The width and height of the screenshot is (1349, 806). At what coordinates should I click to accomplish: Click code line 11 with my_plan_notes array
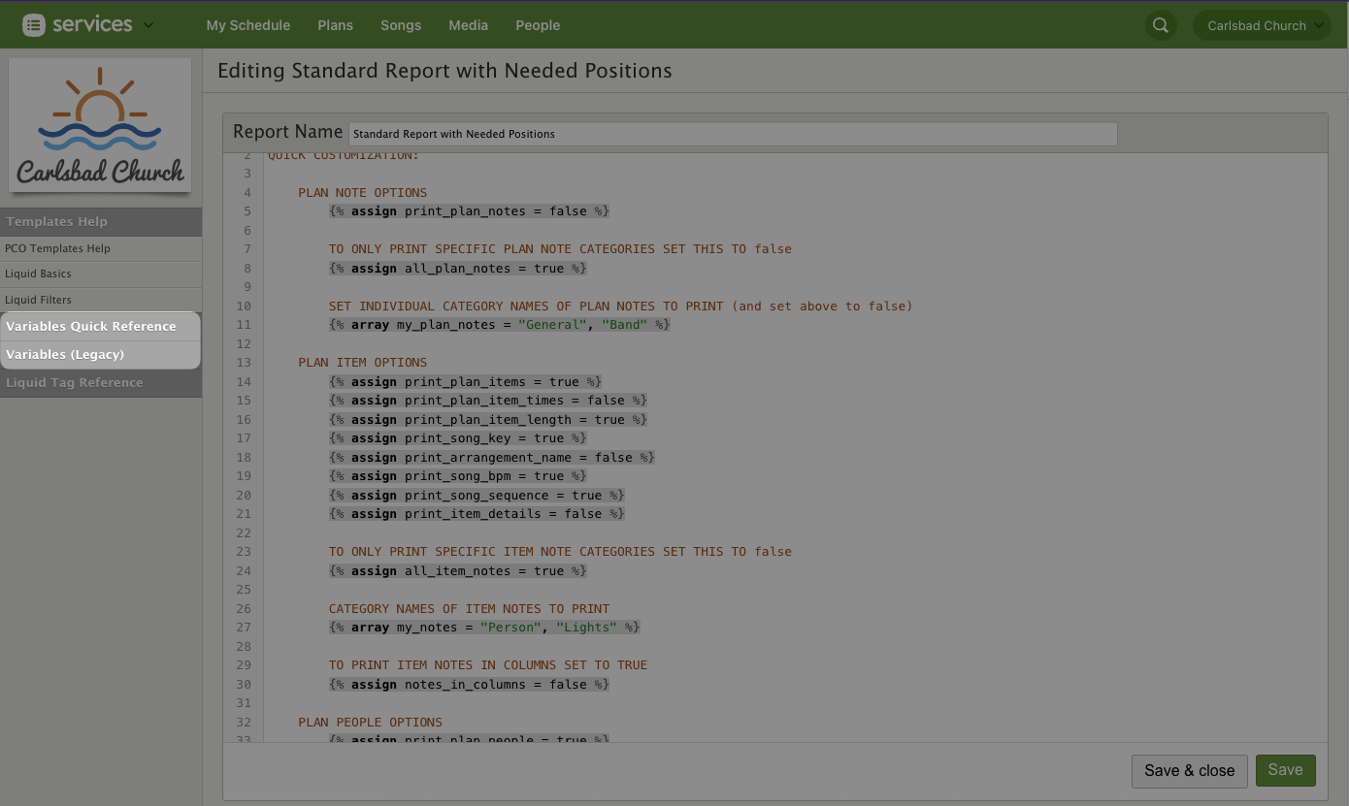(x=499, y=325)
